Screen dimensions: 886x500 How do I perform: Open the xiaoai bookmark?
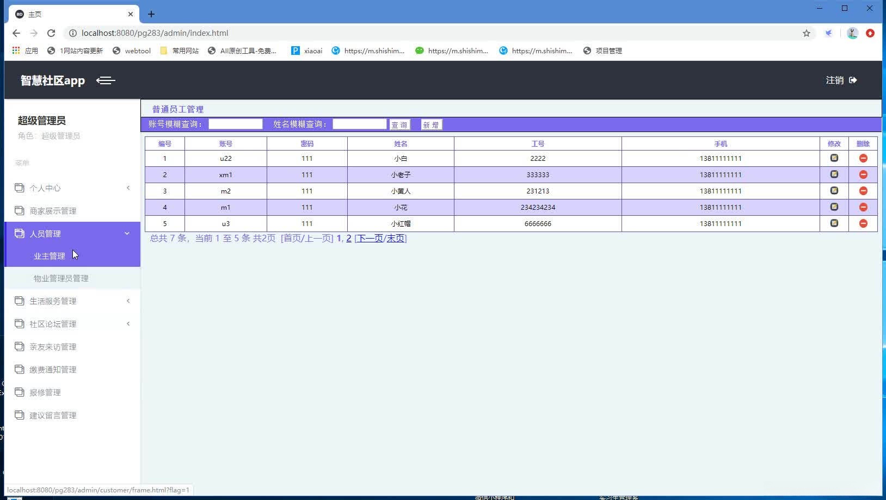[307, 51]
